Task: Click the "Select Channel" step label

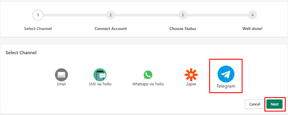Action: pos(38,29)
